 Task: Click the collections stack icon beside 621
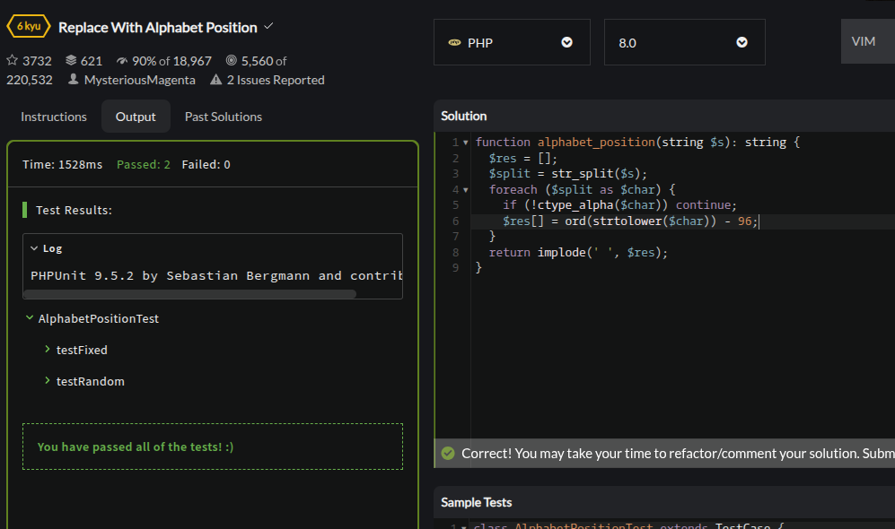pos(72,61)
